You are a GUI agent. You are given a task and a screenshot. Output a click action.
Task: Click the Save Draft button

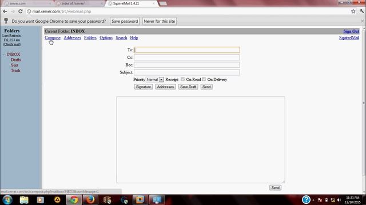click(188, 87)
